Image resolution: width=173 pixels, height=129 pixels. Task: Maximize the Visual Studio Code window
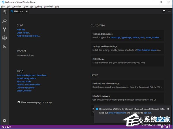pyautogui.click(x=161, y=2)
